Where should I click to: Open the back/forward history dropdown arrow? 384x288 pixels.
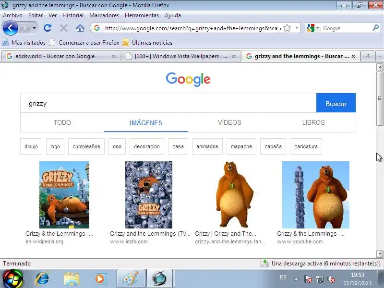[x=34, y=28]
